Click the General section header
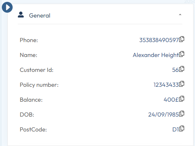This screenshot has width=195, height=146. click(100, 16)
